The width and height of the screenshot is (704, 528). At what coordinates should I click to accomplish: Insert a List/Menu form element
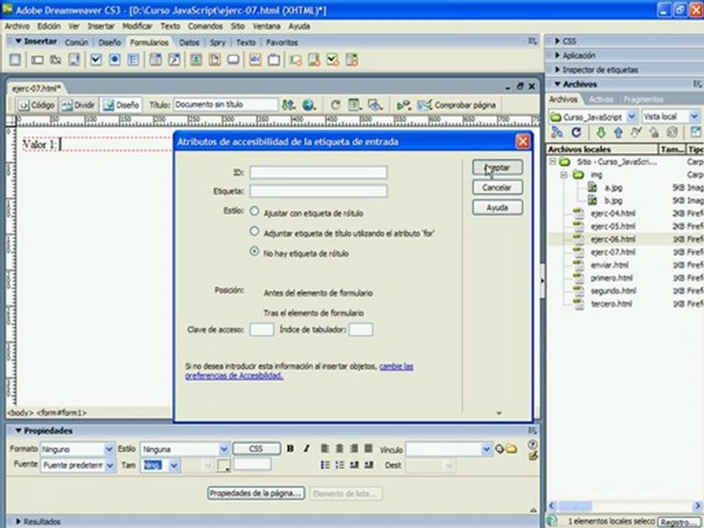(x=155, y=59)
